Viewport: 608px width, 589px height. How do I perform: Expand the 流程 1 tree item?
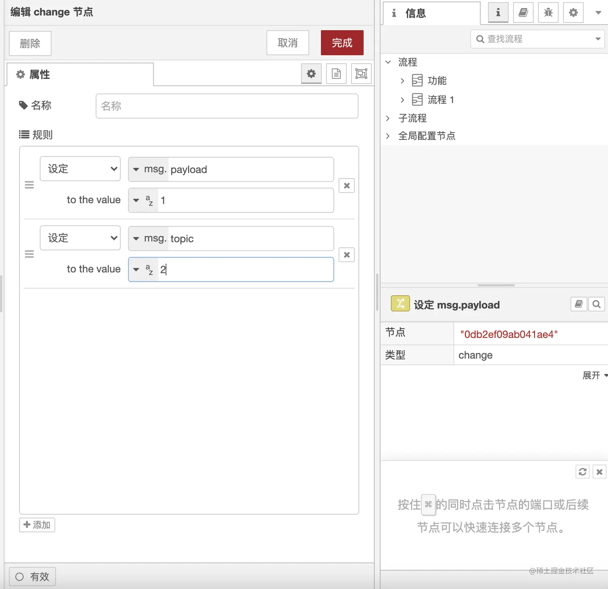(402, 99)
